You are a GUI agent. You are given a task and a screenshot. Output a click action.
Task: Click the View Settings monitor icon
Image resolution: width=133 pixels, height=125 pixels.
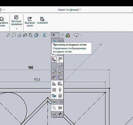76,35
